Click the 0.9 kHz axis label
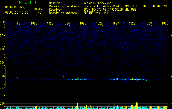Image resolution: width=172 pixels, height=109 pixels. [x=2, y=63]
